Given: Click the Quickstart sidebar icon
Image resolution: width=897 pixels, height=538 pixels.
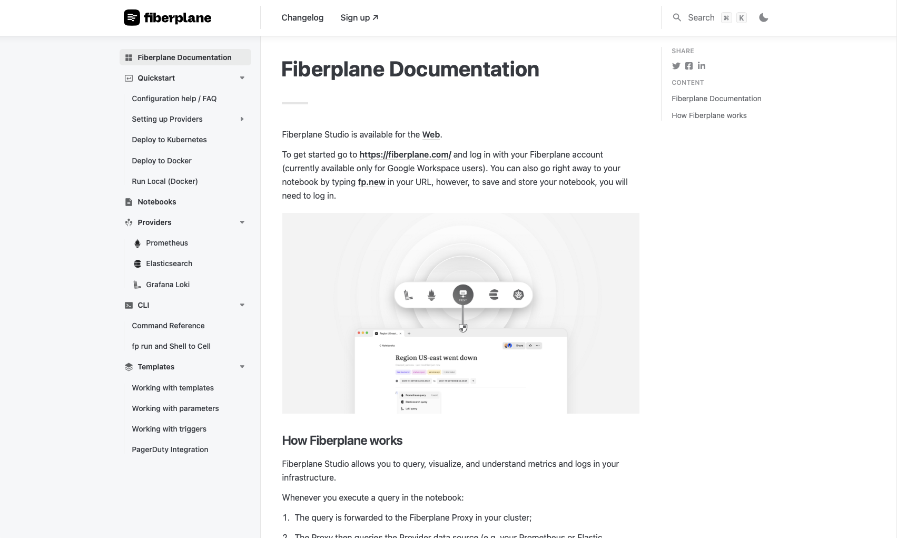Looking at the screenshot, I should (129, 78).
